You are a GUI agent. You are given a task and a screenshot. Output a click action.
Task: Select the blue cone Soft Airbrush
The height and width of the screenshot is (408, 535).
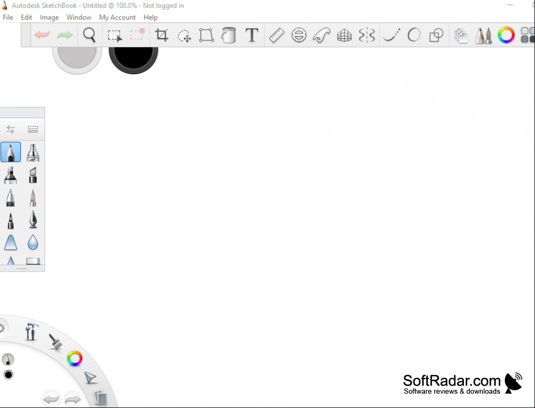[x=11, y=242]
